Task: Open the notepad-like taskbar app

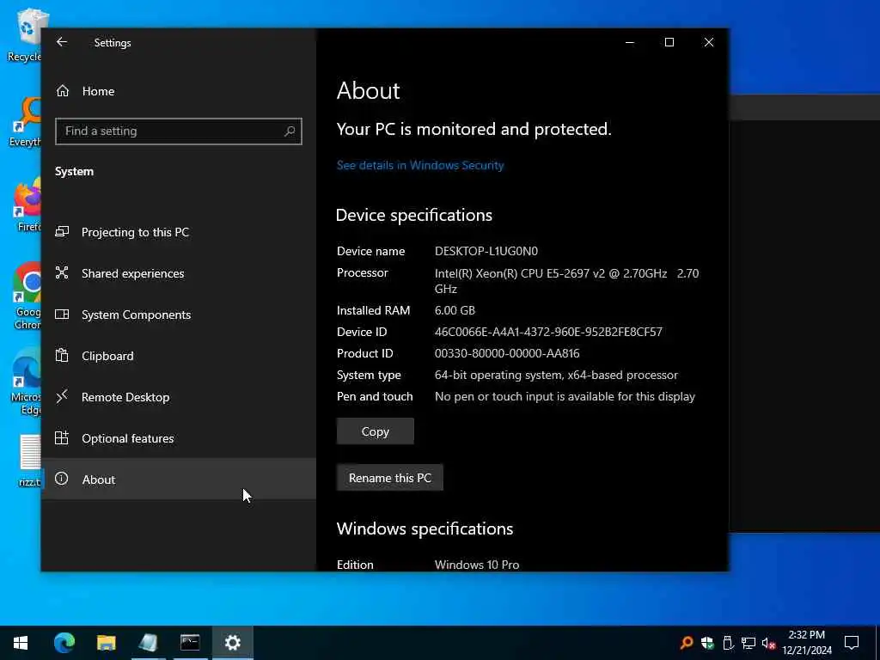Action: pos(148,643)
